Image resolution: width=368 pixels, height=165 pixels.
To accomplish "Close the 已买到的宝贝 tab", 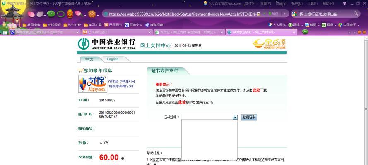I will pos(150,33).
